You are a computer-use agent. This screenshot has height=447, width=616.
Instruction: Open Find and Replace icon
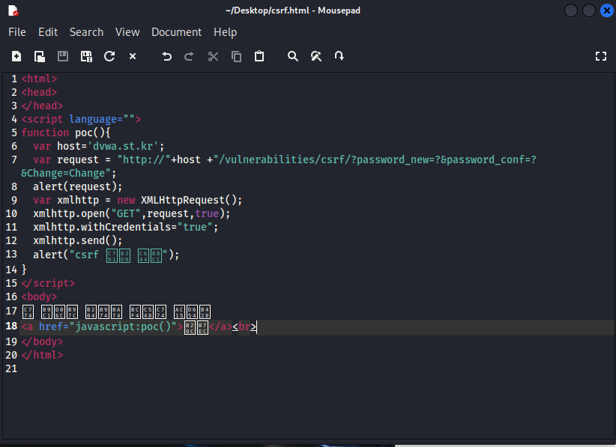(316, 56)
